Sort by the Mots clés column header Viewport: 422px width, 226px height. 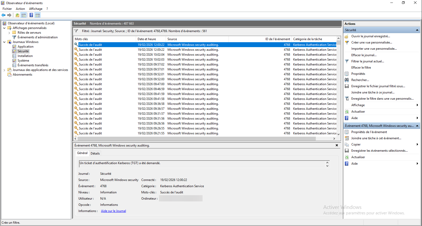coord(104,39)
